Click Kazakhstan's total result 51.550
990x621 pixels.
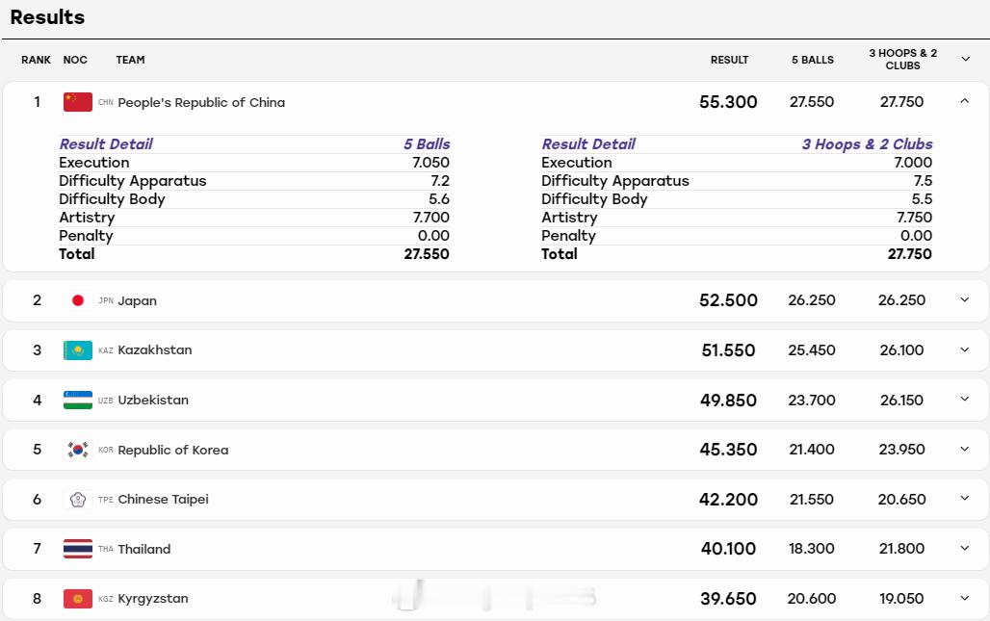click(x=728, y=350)
